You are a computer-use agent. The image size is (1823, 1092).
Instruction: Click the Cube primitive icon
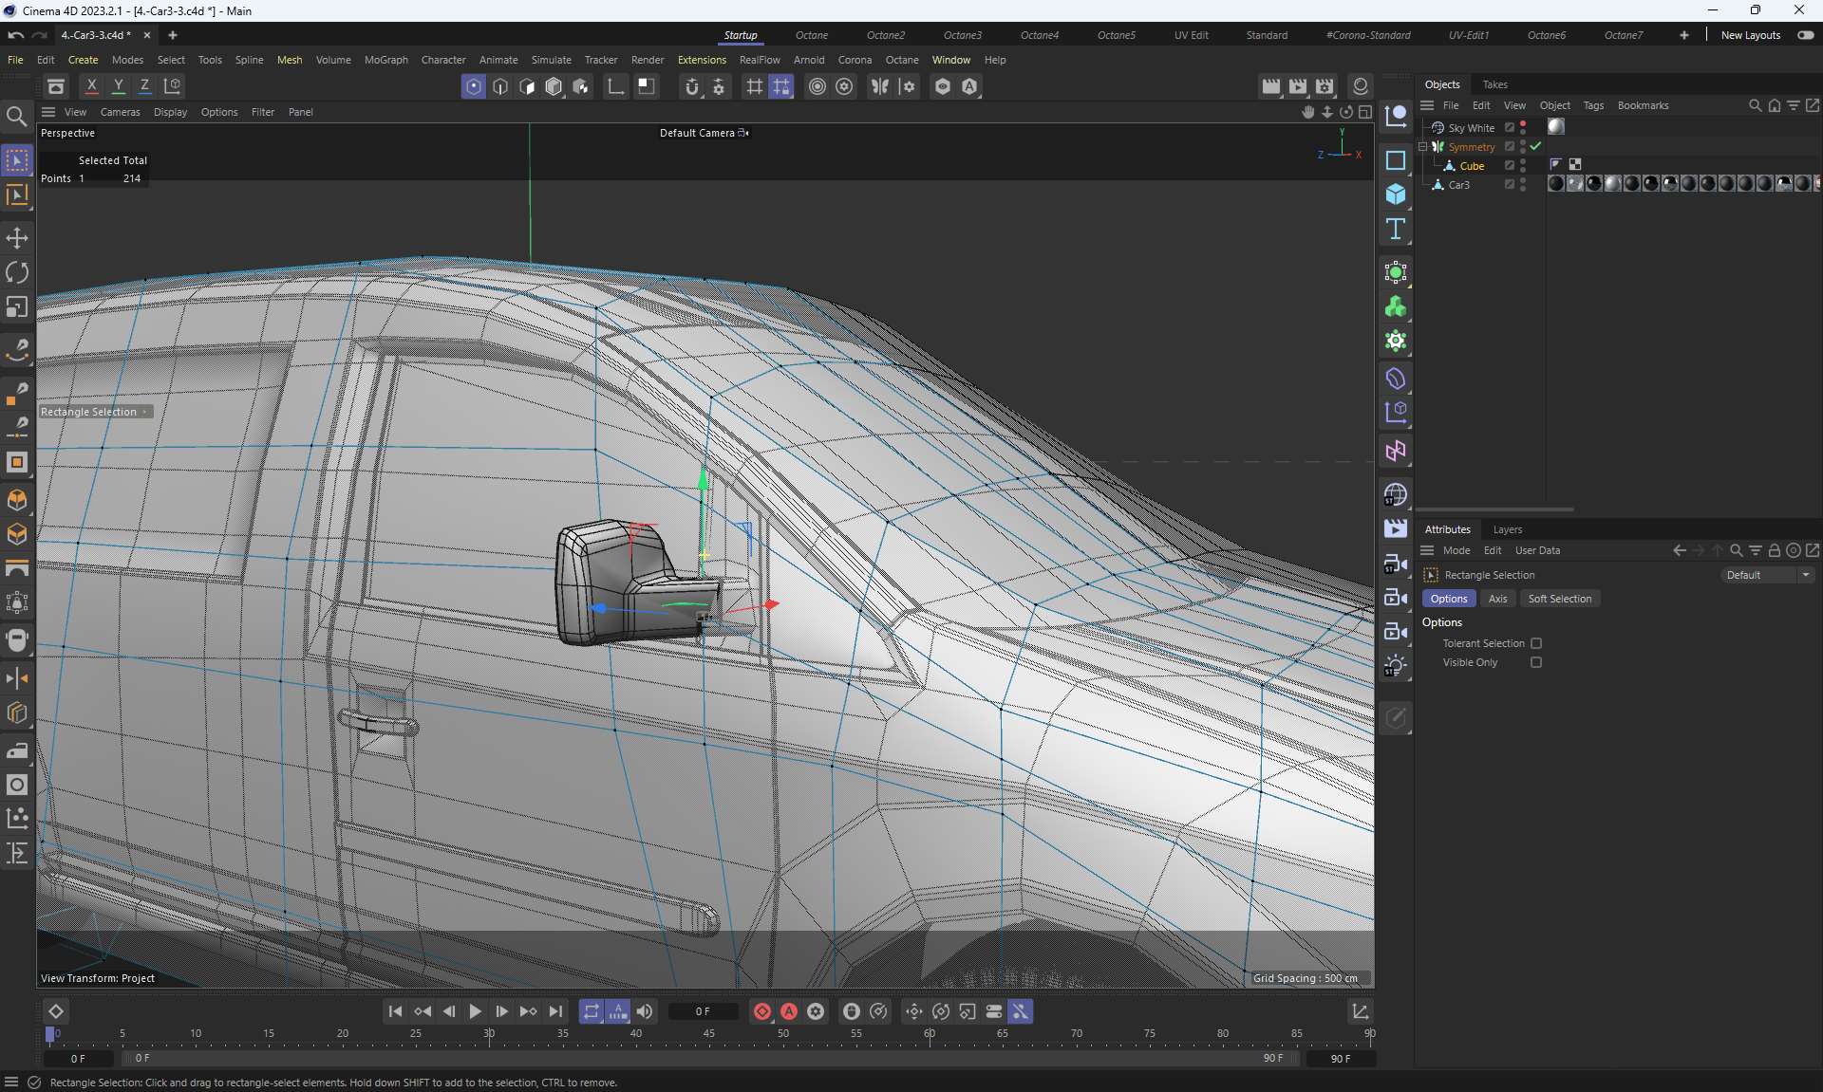click(1395, 194)
